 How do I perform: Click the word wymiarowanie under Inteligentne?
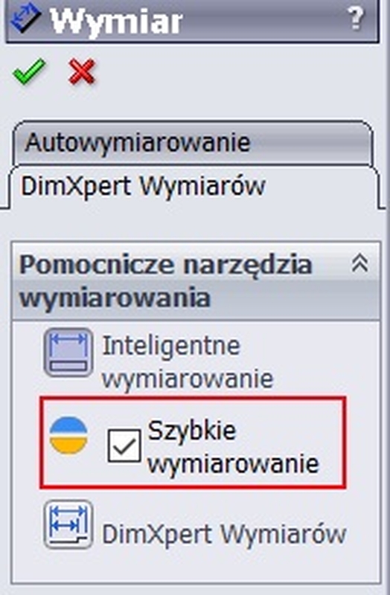(188, 379)
